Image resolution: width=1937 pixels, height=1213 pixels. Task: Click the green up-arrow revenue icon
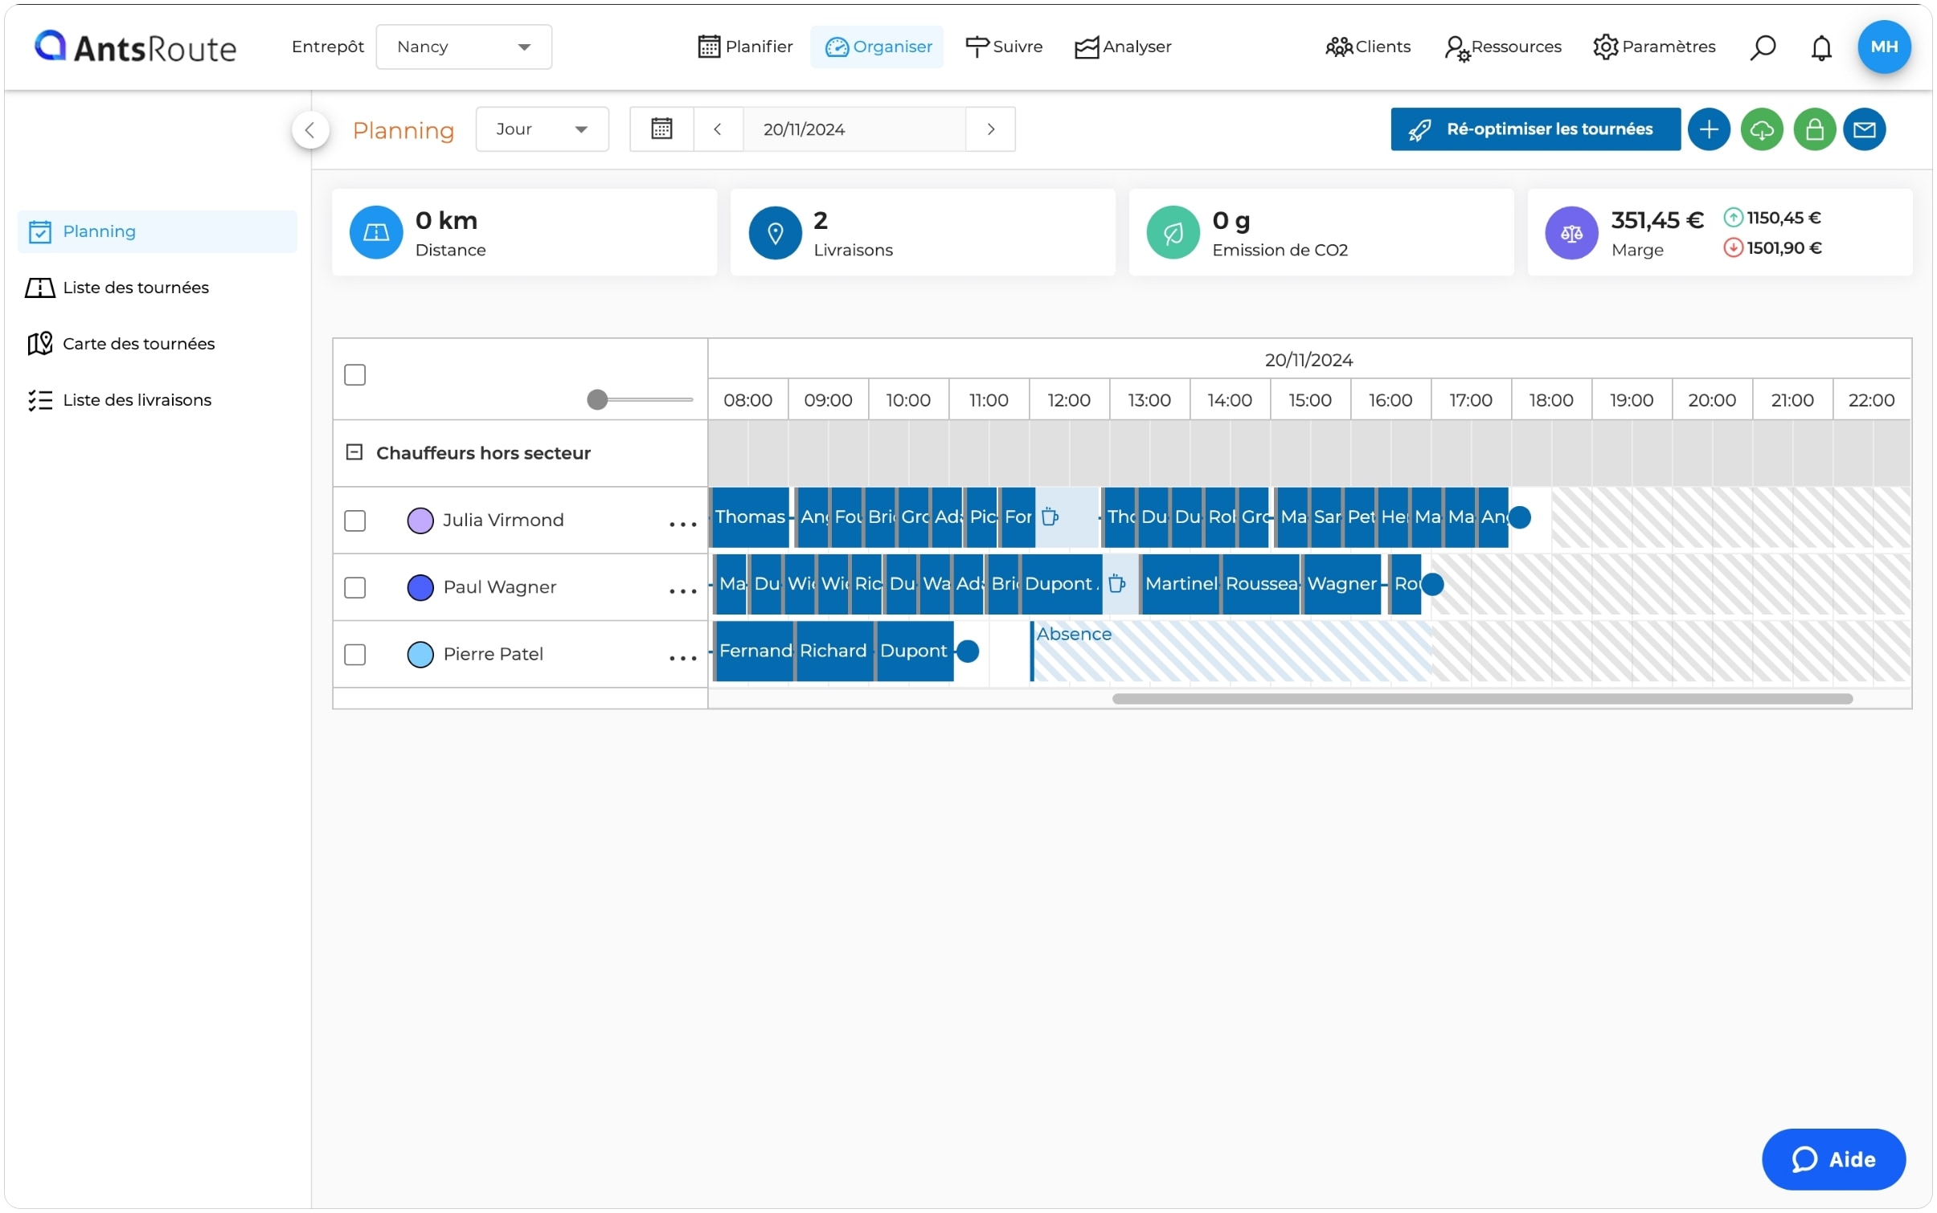click(x=1733, y=218)
